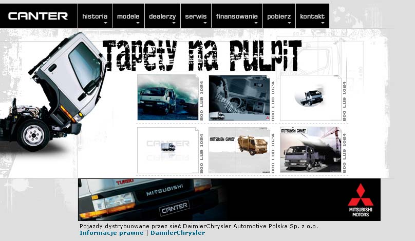Open the Informacje prawne link
The width and height of the screenshot is (415, 241).
point(111,233)
